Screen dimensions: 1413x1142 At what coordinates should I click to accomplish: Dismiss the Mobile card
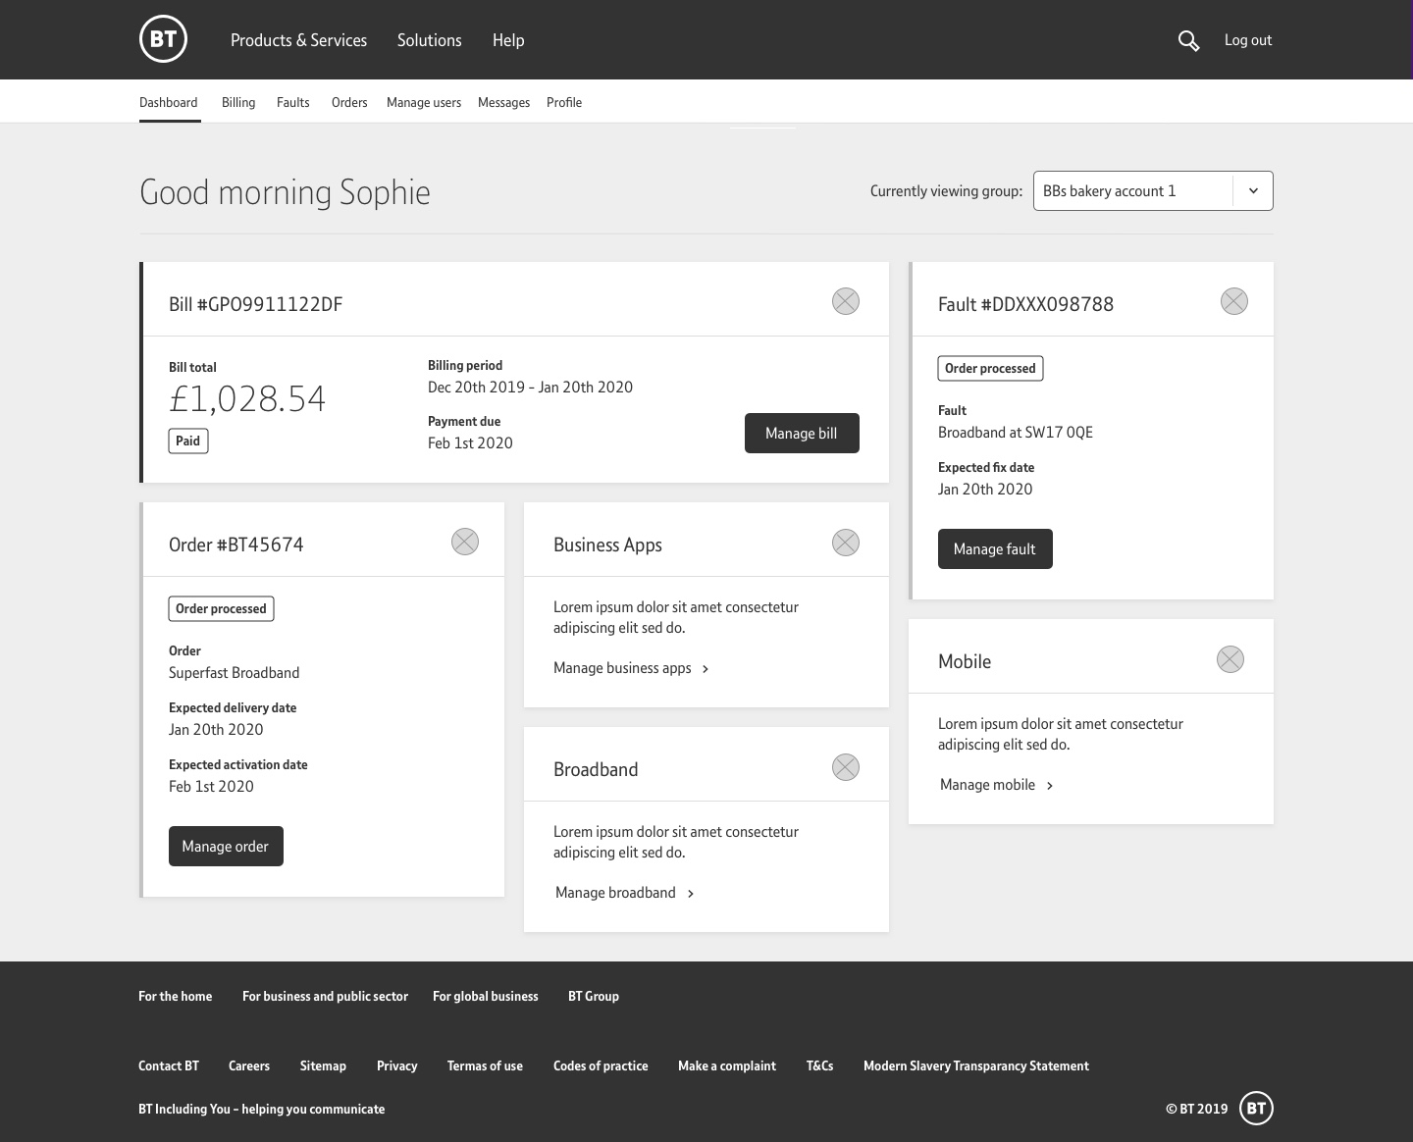coord(1230,659)
